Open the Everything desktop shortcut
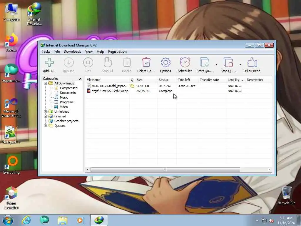Screen dimensions: 301x226 point(11,165)
